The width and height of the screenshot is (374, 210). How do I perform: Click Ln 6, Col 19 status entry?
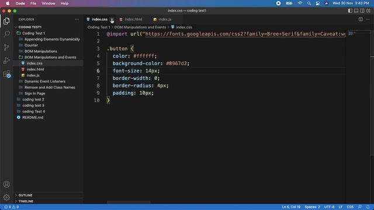291,207
